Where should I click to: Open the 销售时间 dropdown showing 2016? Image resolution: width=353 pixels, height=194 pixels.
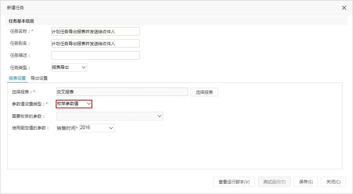coord(97,128)
